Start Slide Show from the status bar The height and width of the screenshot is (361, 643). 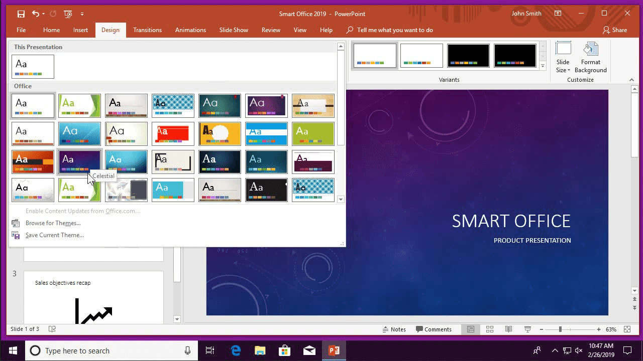[527, 329]
